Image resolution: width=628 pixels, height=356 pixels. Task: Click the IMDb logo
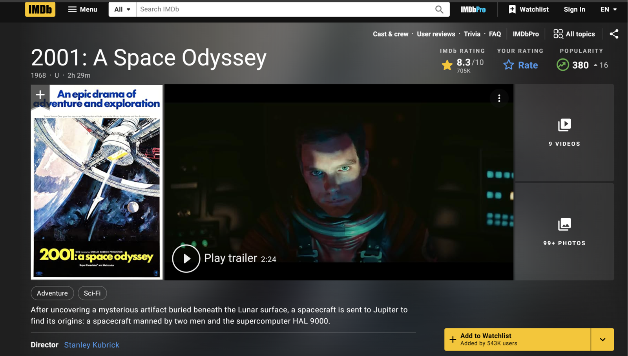(x=40, y=9)
